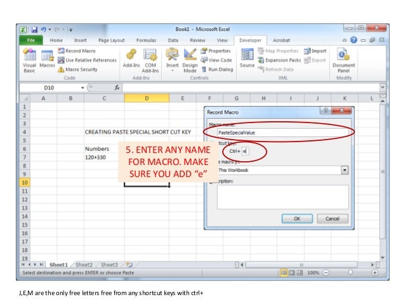
Task: Open the Macros list
Action: (x=47, y=60)
